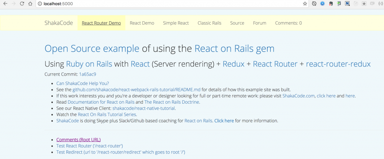Reload the page with the refresh icon
The height and width of the screenshot is (159, 384).
22,4
